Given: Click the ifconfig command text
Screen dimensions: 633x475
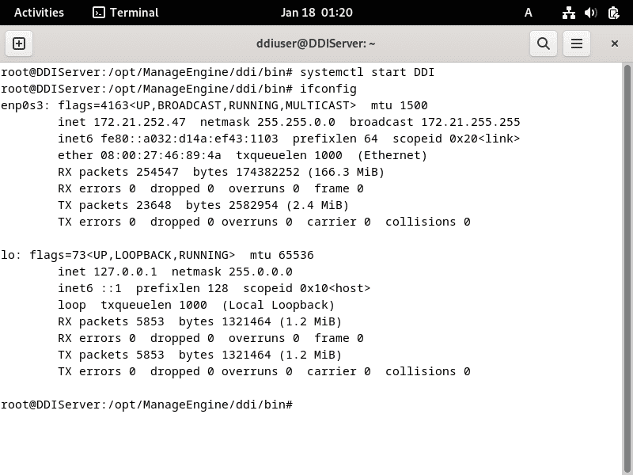Looking at the screenshot, I should pyautogui.click(x=328, y=89).
